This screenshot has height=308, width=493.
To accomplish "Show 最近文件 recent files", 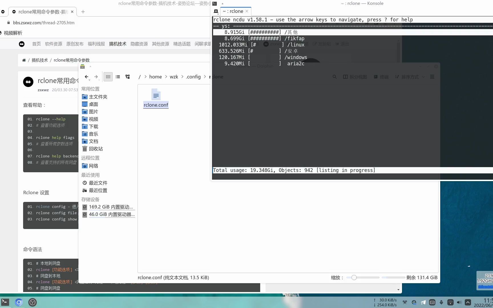I will click(x=95, y=183).
